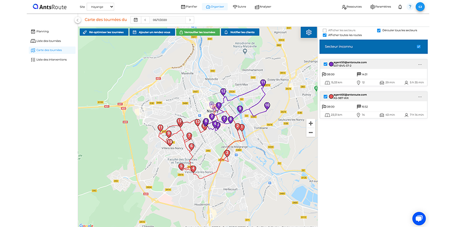Viewport: 456px width, 227px height.
Task: Go to next day arrow
Action: (x=189, y=20)
